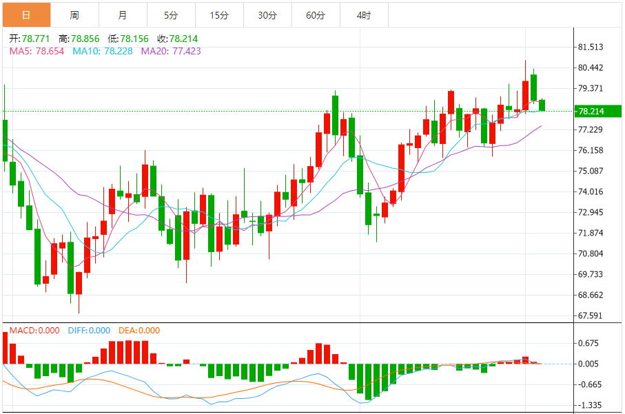Click the DEA:0.000 indicator label
This screenshot has width=625, height=414.
pos(139,331)
